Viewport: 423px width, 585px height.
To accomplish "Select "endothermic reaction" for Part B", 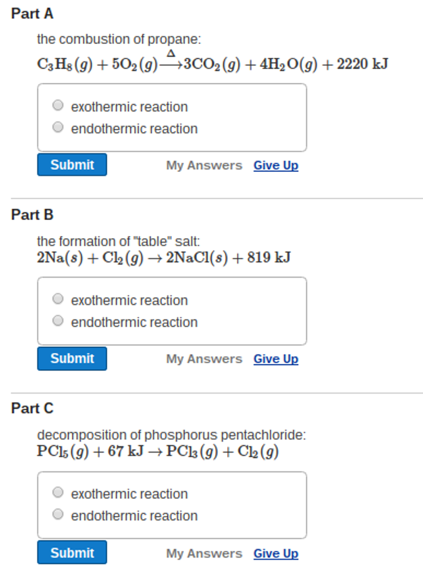I will (58, 320).
